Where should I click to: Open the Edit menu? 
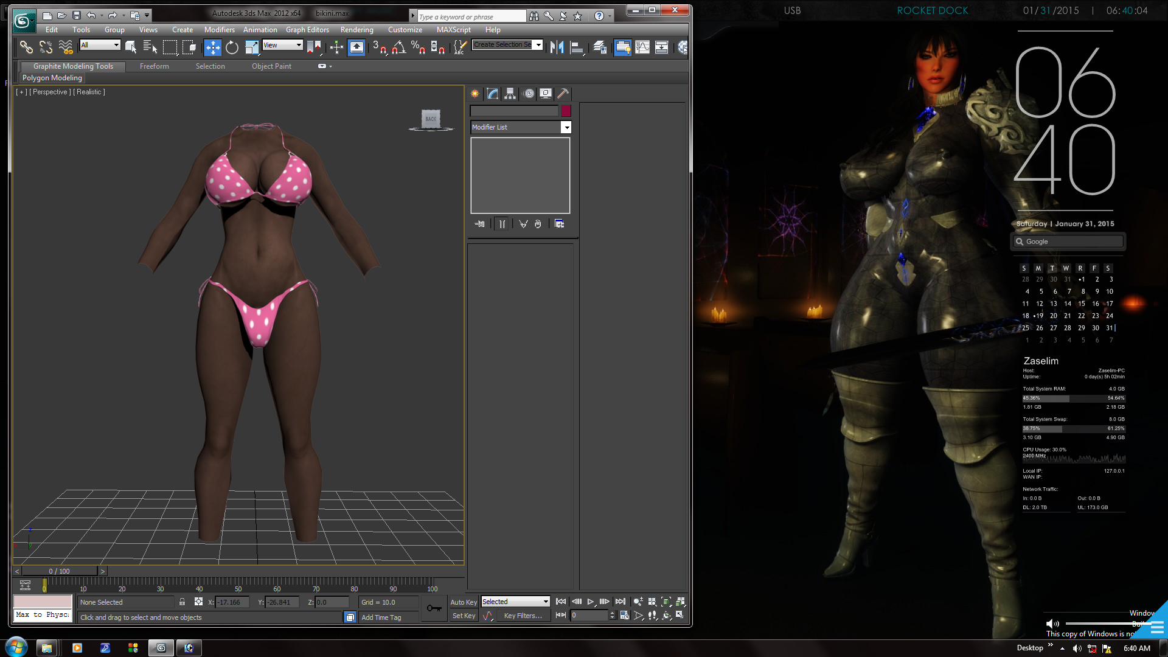[52, 30]
